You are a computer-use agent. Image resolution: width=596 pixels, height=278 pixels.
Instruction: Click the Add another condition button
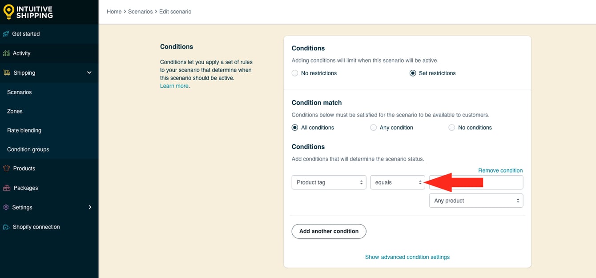(329, 231)
